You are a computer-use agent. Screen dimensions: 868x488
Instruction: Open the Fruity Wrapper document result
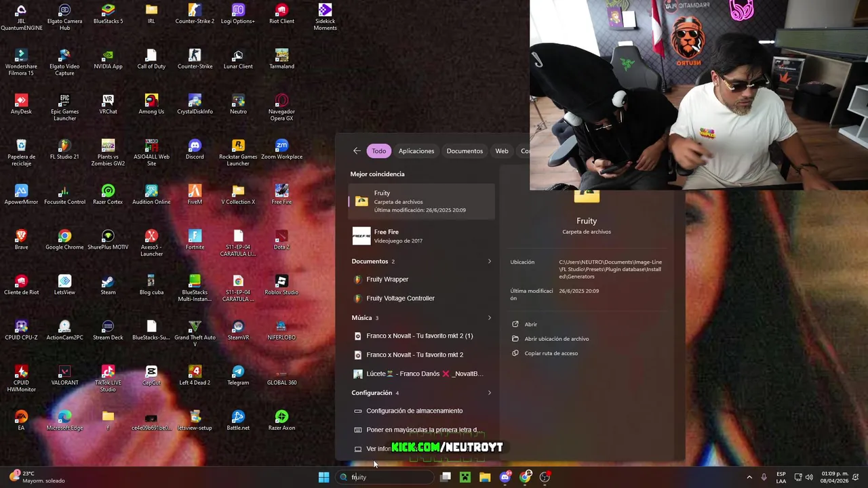421,279
